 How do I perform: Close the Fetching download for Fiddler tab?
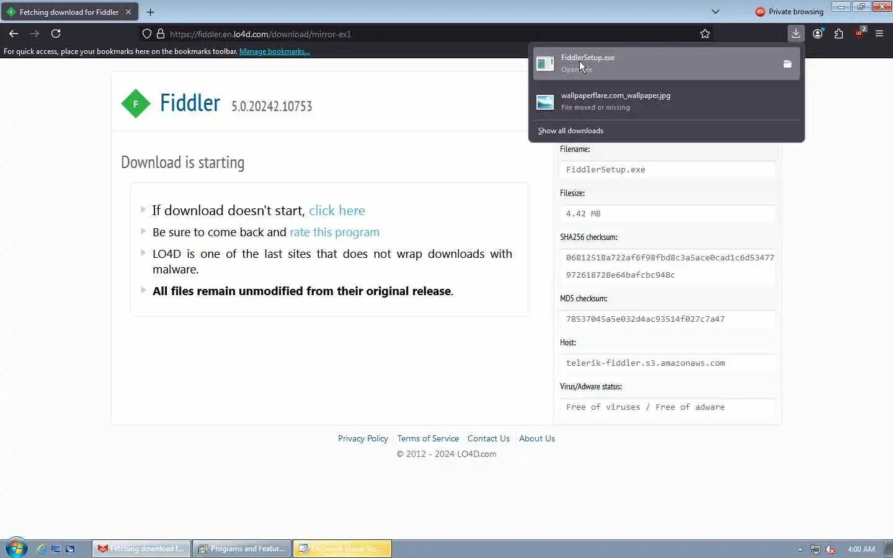pos(128,12)
